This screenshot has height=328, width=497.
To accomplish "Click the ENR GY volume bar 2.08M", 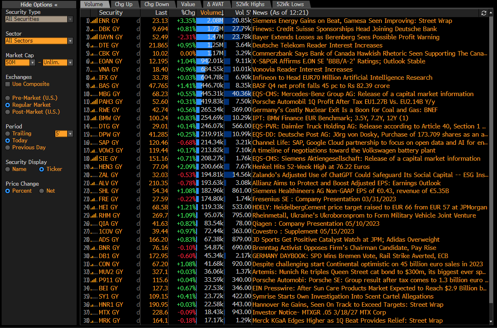I will tap(210, 21).
